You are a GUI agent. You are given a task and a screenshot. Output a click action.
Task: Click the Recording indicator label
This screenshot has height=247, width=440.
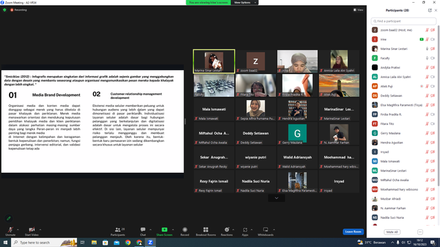(19, 10)
